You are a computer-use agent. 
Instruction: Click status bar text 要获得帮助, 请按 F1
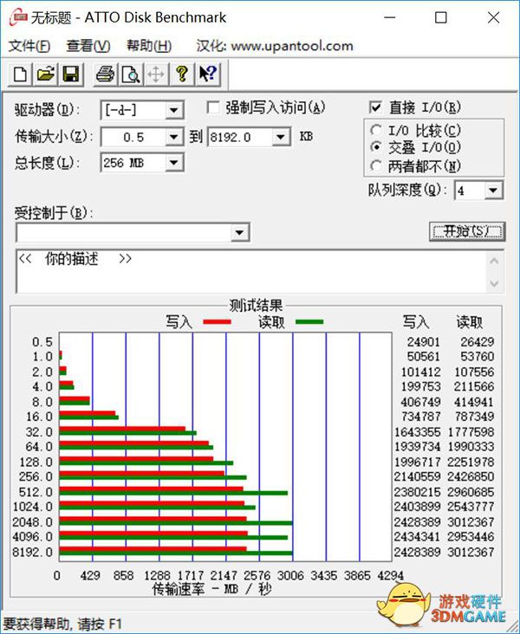pyautogui.click(x=62, y=624)
